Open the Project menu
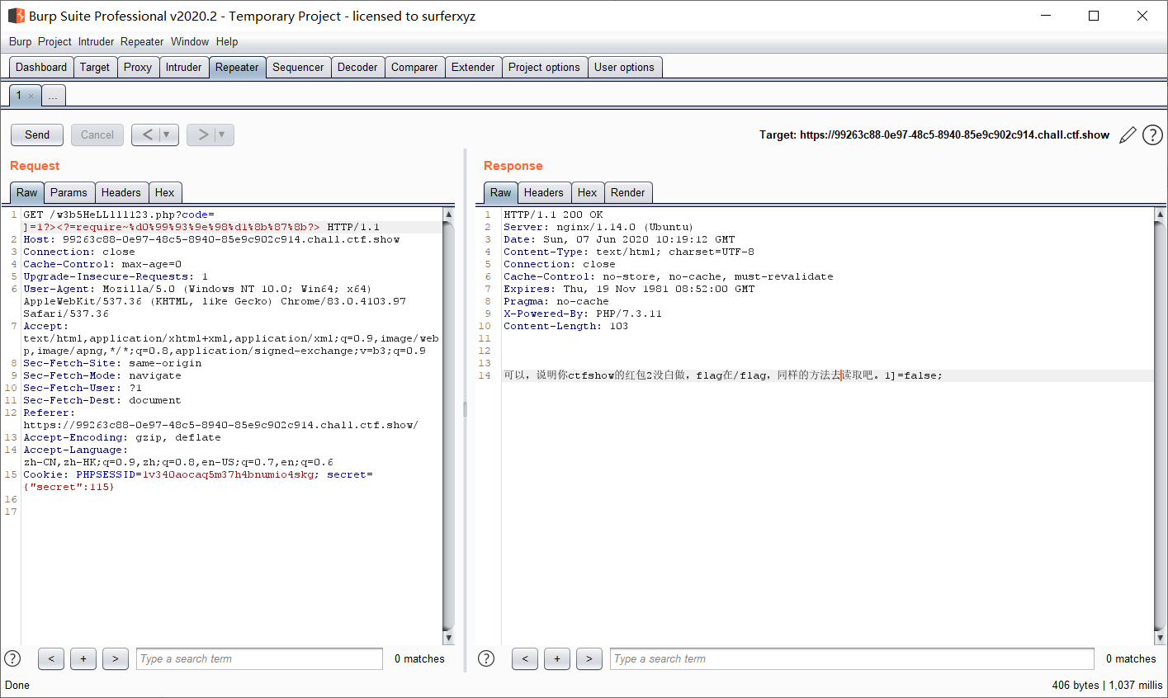 54,41
